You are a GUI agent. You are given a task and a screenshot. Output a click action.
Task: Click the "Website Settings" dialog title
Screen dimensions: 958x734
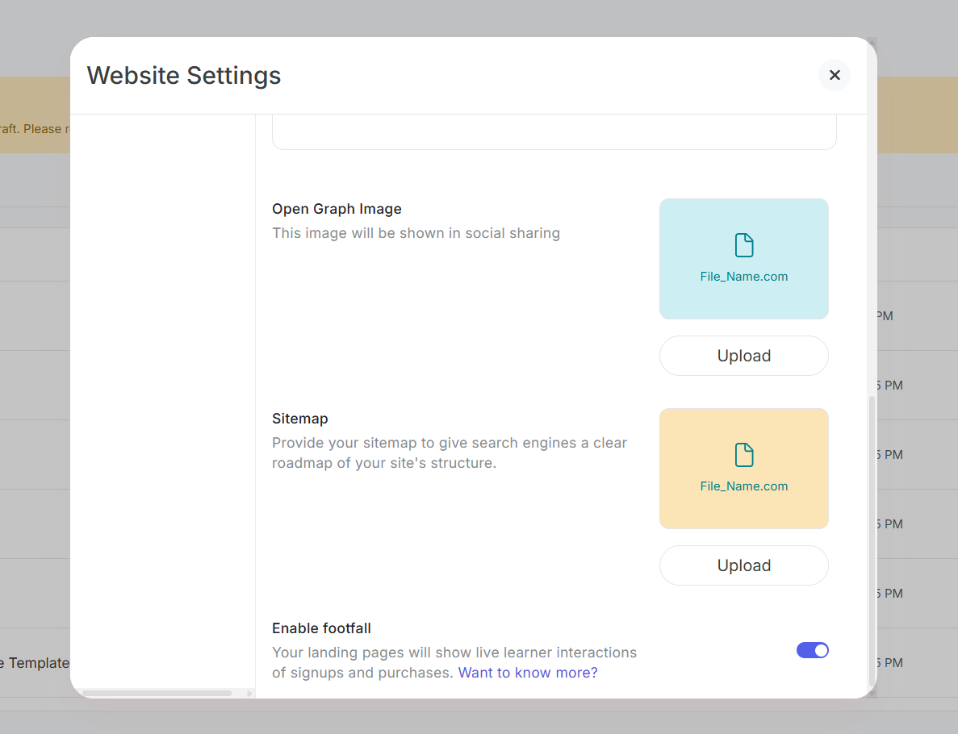pos(184,75)
